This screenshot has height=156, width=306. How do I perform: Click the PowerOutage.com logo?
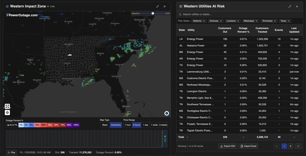tap(22, 15)
